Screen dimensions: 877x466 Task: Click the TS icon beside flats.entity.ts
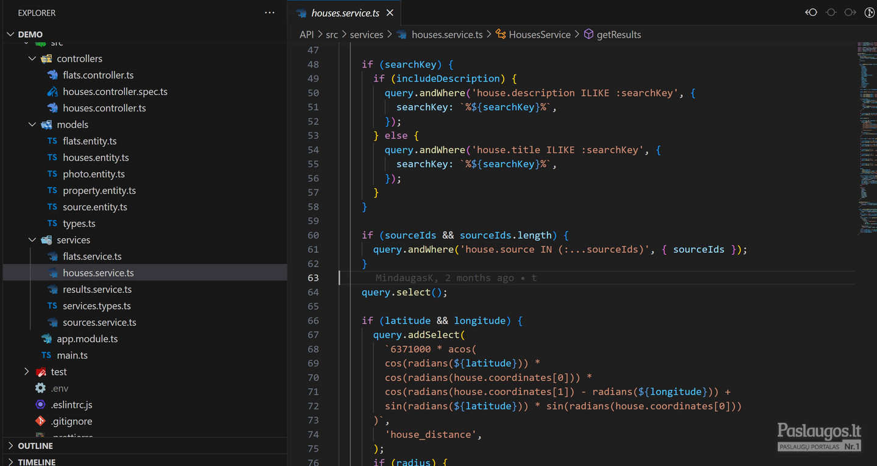(52, 141)
